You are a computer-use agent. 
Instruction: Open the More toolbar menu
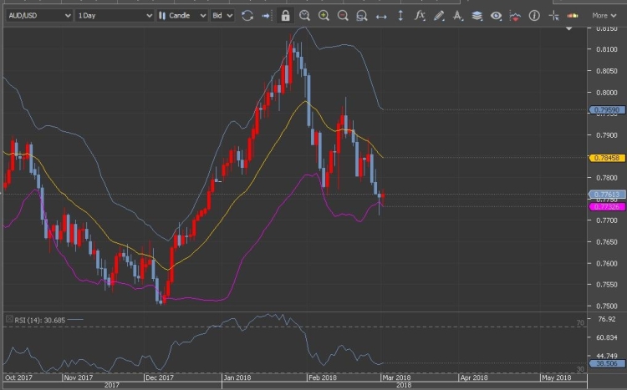click(x=603, y=15)
